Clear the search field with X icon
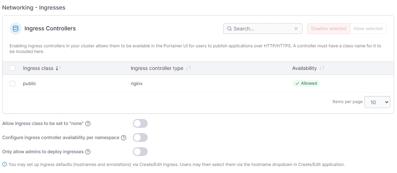The image size is (397, 173). click(296, 29)
